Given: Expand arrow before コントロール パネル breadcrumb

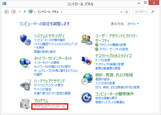Looking at the screenshot, I should pos(35,12).
